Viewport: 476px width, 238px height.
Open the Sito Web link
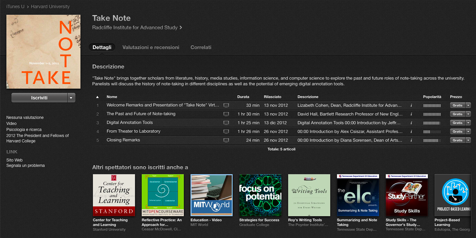14,160
